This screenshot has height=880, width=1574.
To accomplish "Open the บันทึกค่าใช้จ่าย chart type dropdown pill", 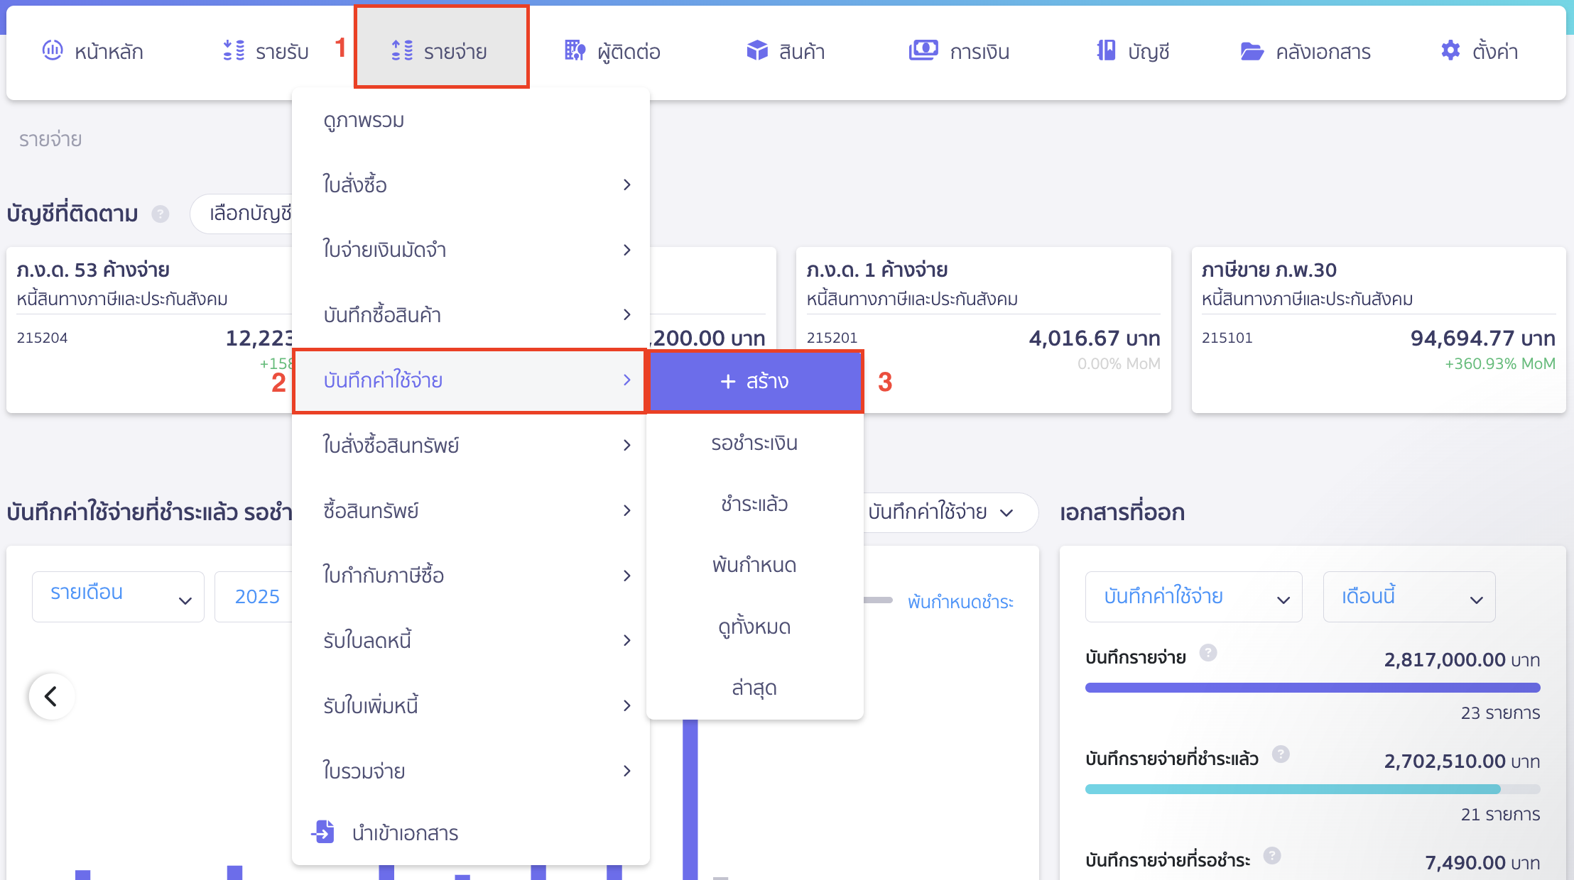I will tap(949, 512).
